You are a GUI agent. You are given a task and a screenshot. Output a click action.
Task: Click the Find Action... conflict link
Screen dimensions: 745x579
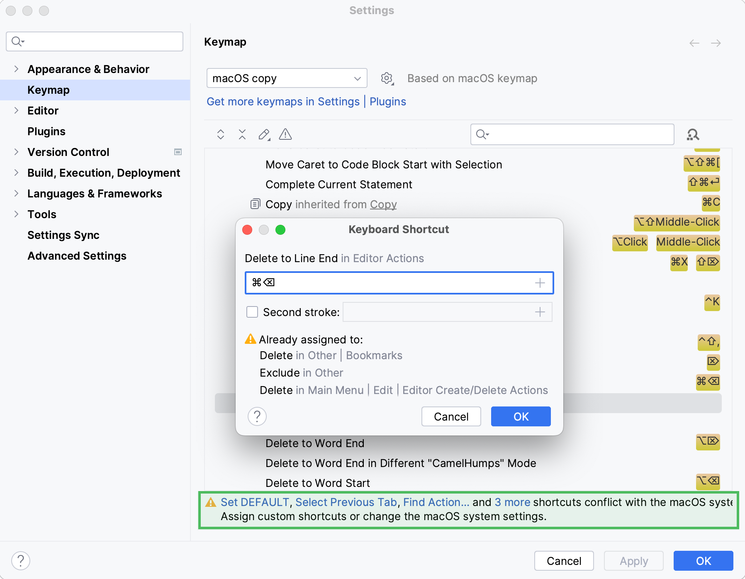tap(436, 502)
